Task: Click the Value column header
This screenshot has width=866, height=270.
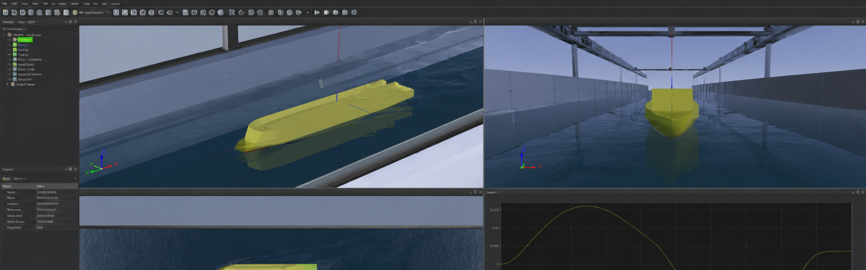Action: pos(57,186)
